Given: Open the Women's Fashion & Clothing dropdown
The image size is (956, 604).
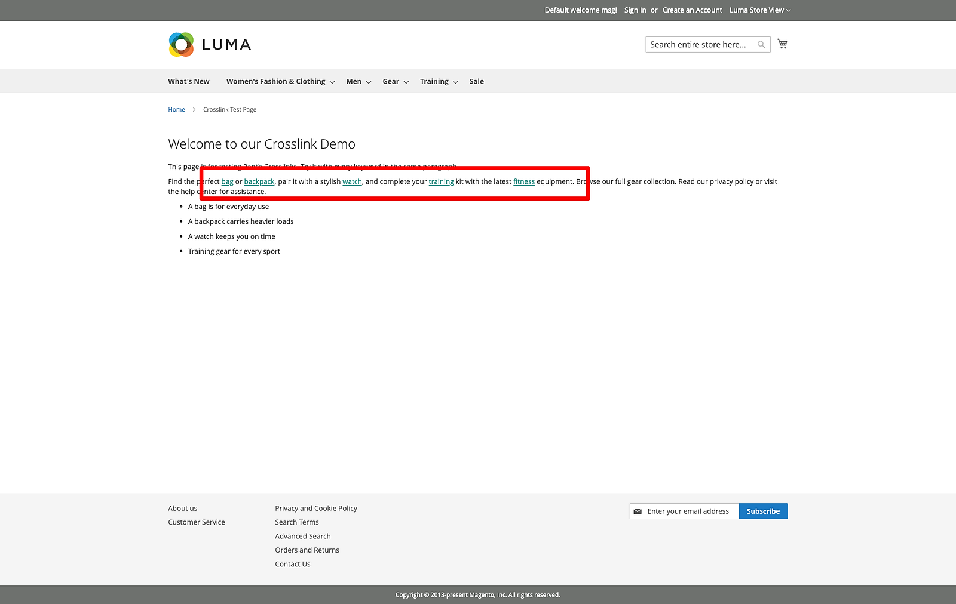Looking at the screenshot, I should (276, 81).
